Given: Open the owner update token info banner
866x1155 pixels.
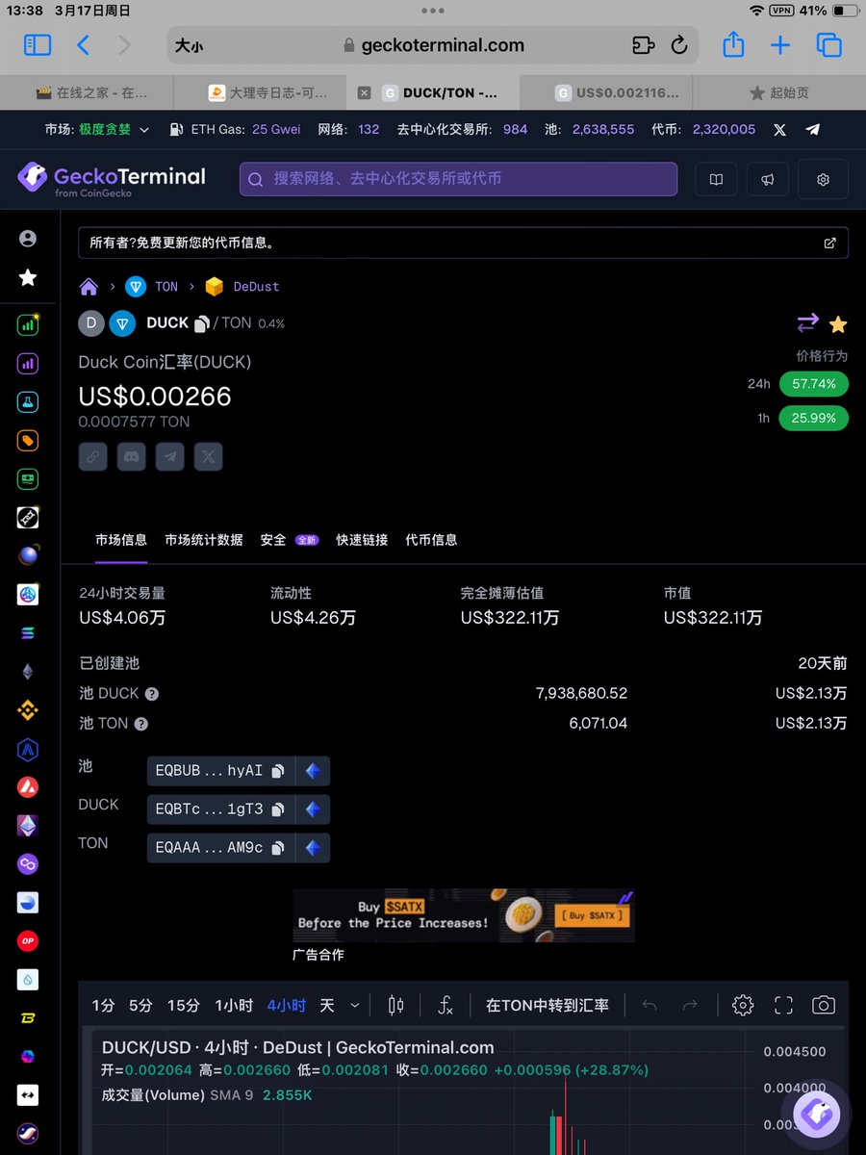Looking at the screenshot, I should pos(463,244).
